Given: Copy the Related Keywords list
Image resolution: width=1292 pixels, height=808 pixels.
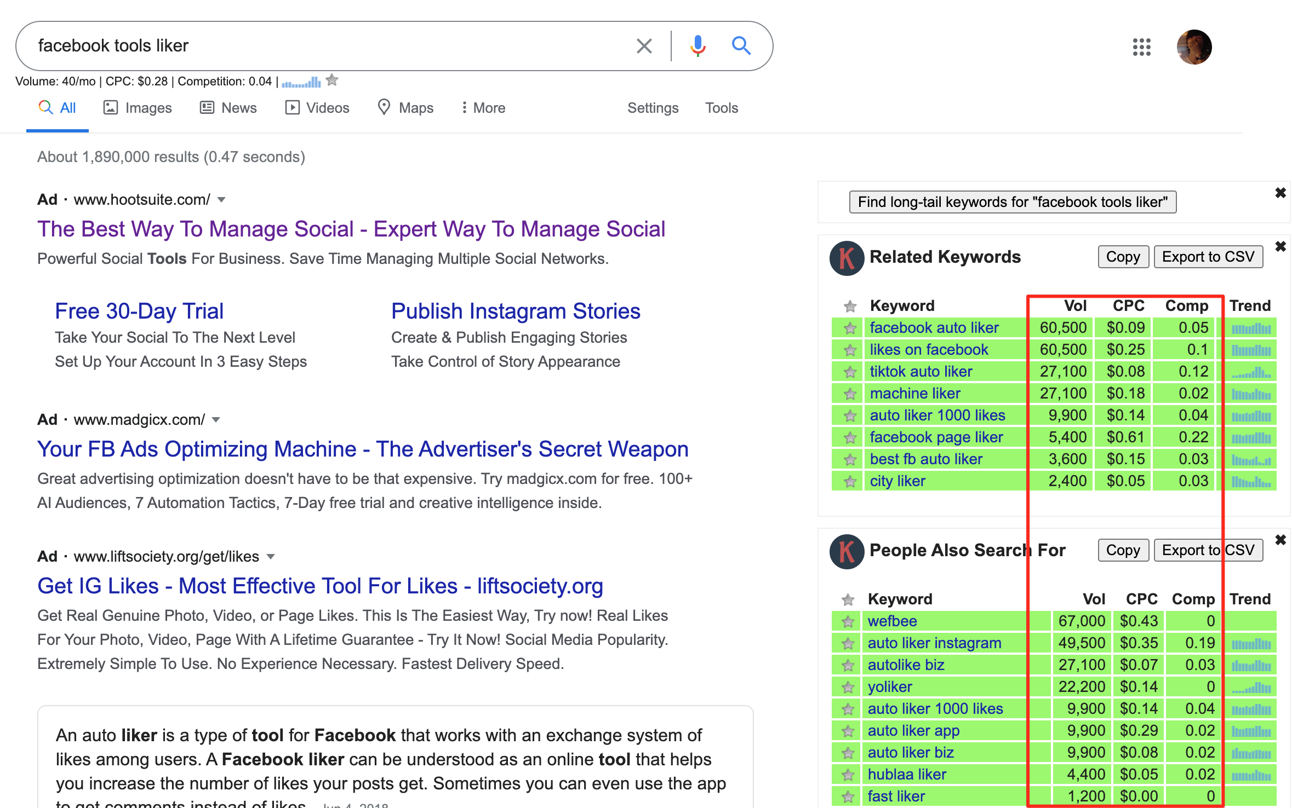Looking at the screenshot, I should point(1123,257).
